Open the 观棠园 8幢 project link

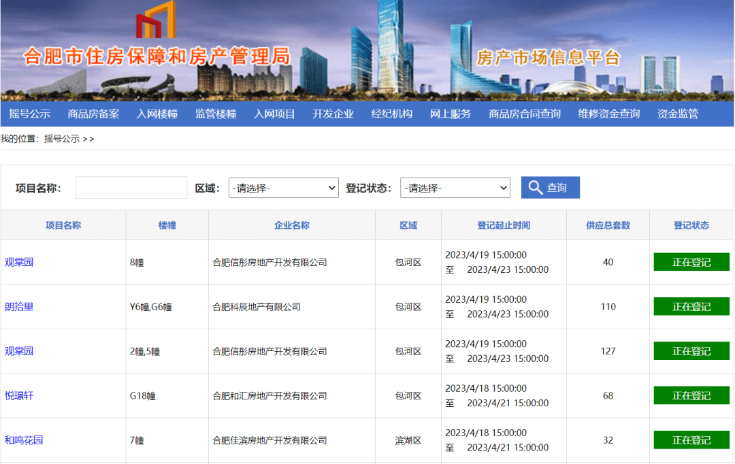[x=19, y=262]
